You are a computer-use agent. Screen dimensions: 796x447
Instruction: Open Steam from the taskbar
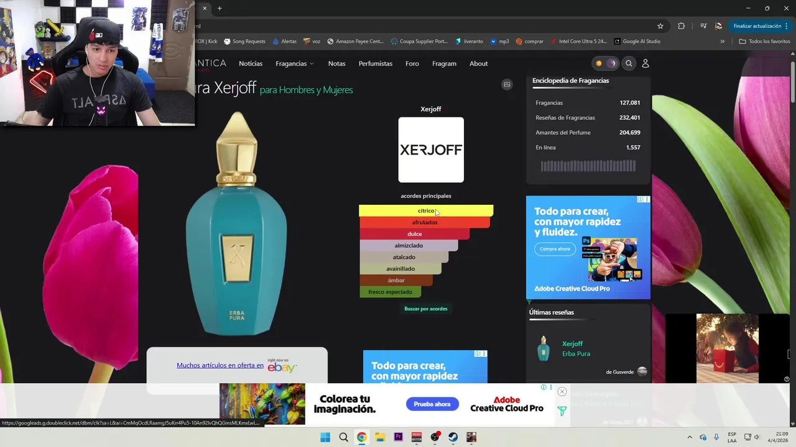(453, 437)
